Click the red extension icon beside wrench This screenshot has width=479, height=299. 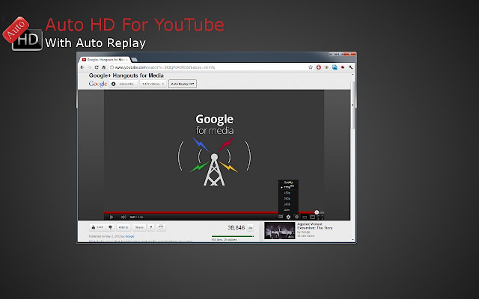(343, 67)
